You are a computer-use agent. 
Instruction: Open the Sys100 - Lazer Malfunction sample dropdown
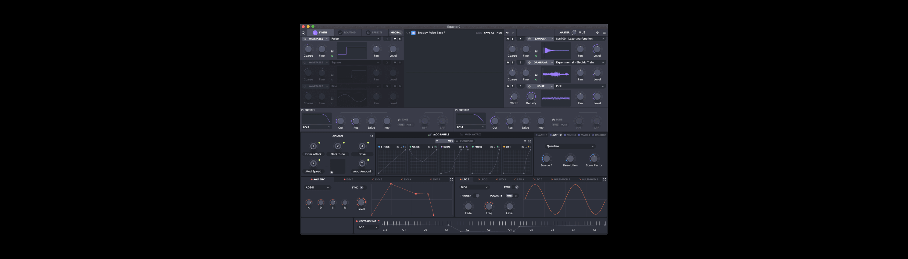click(580, 39)
